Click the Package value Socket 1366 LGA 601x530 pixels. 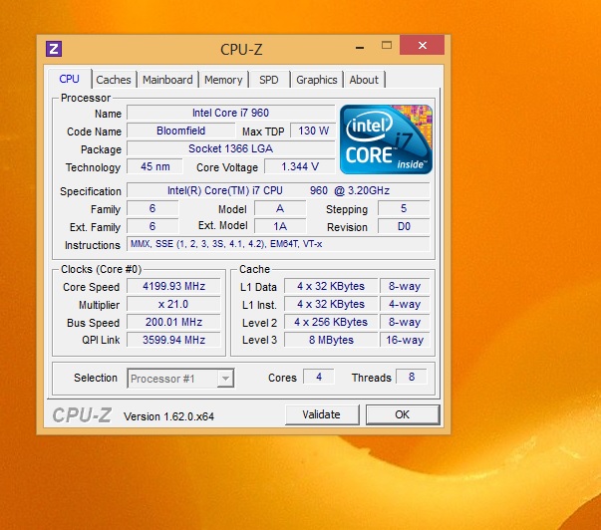(231, 148)
